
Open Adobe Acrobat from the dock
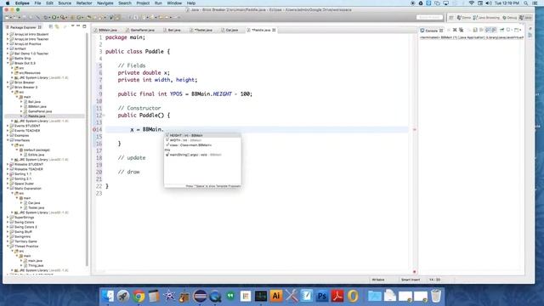[337, 296]
